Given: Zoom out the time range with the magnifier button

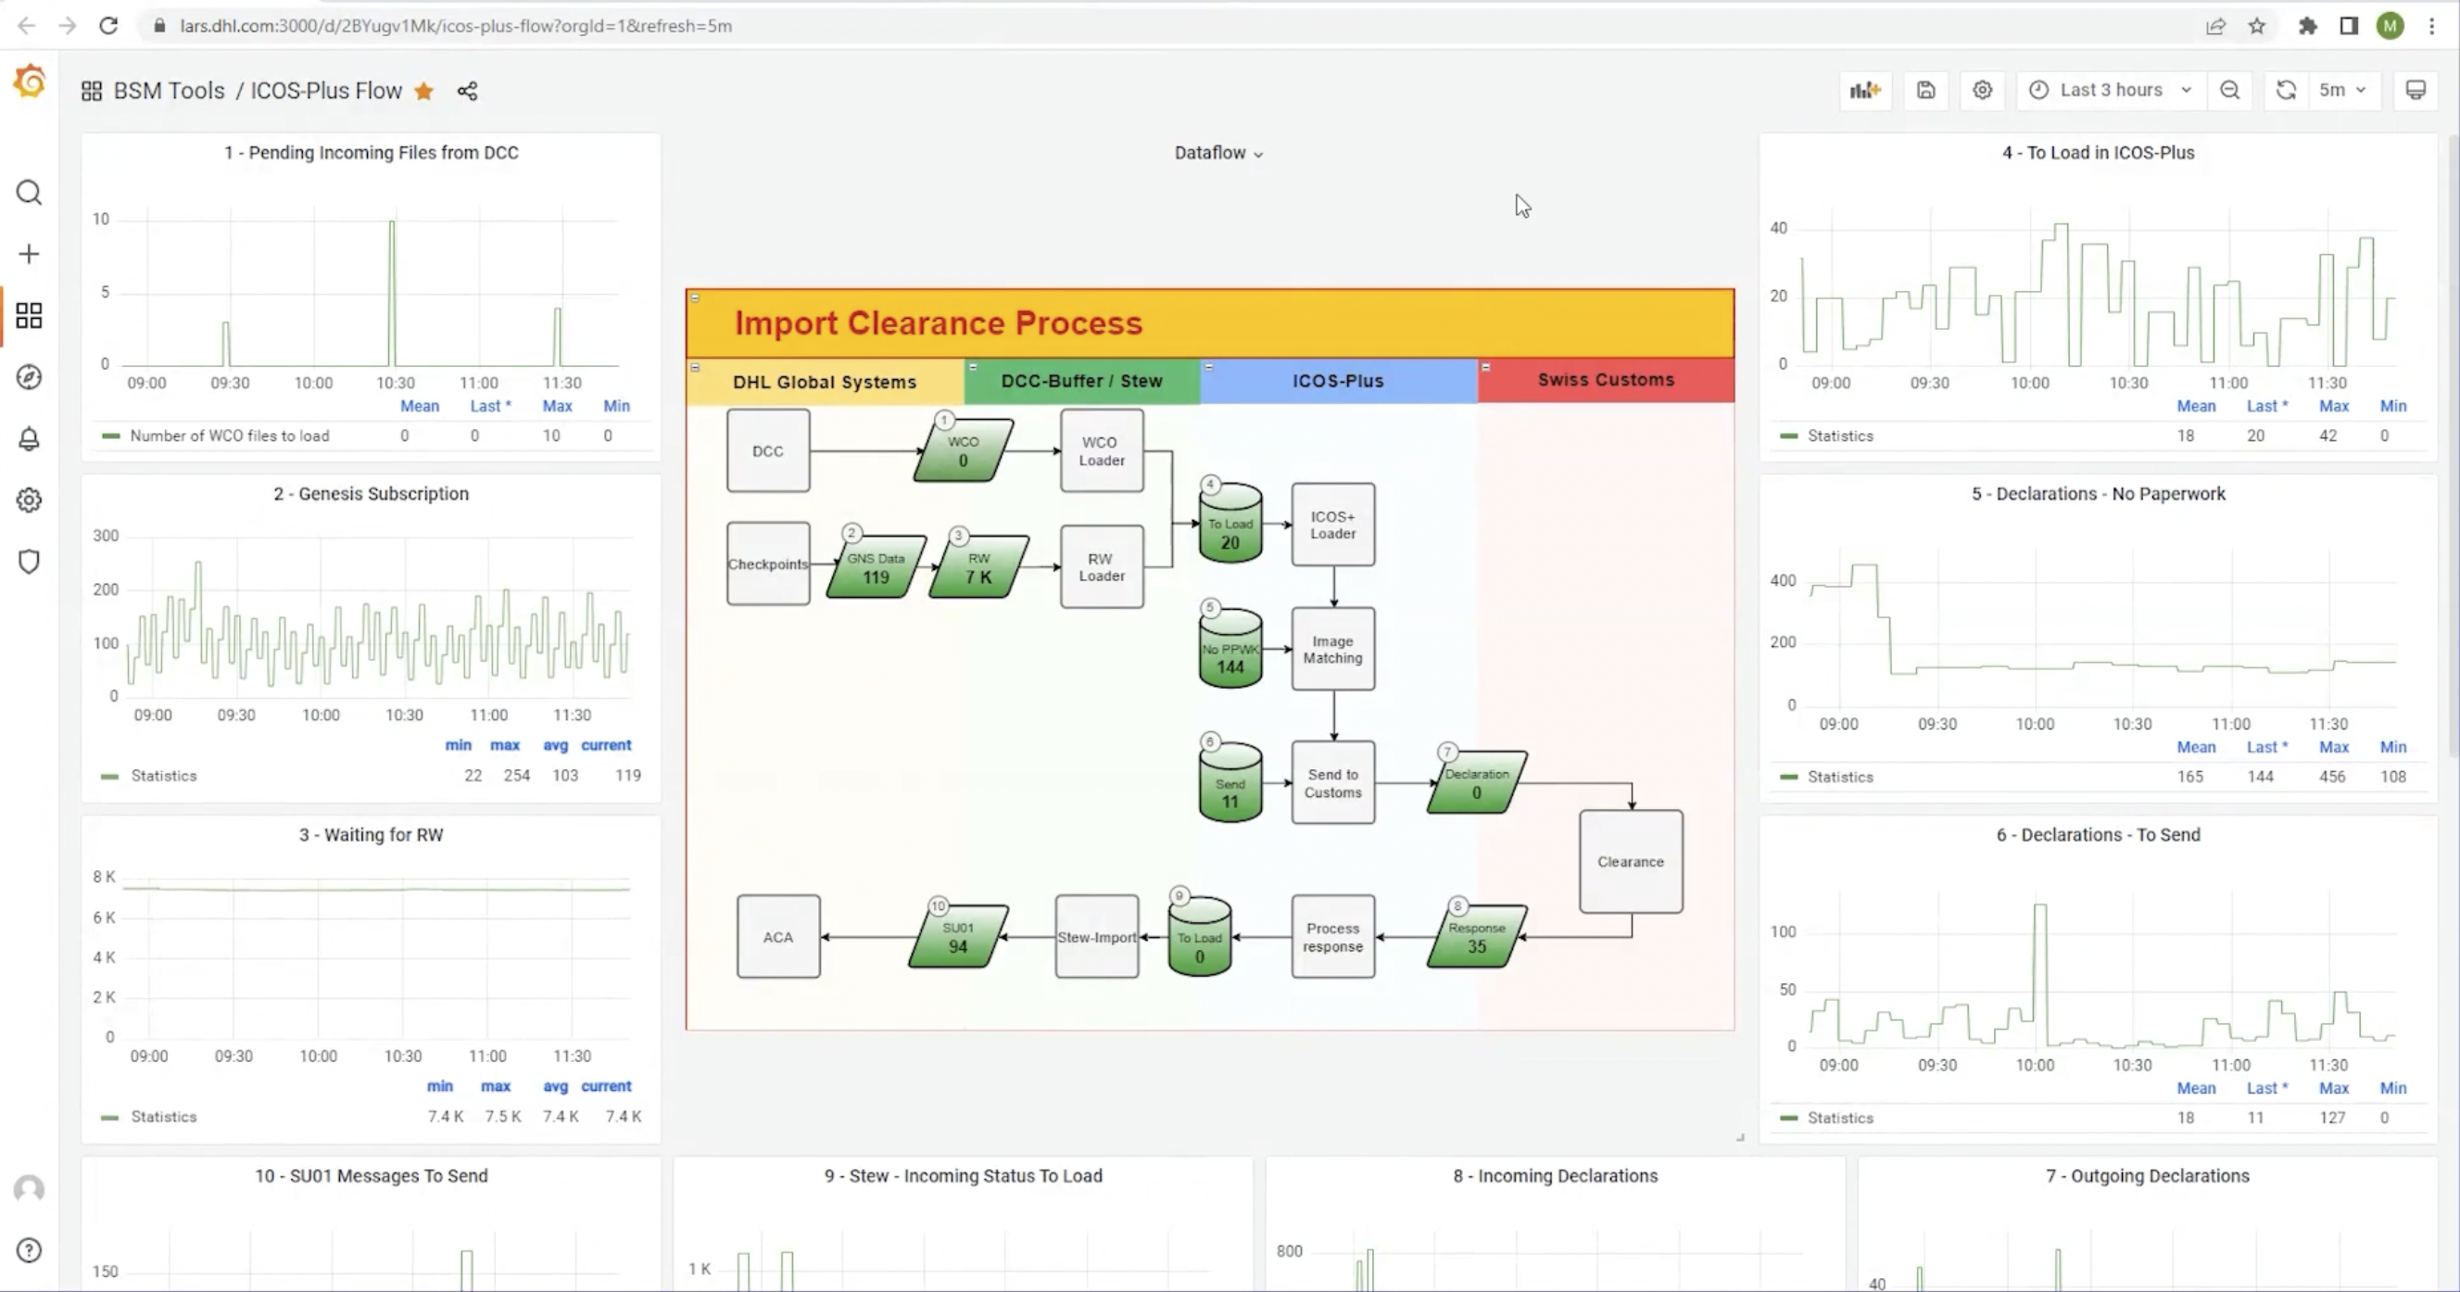Looking at the screenshot, I should tap(2231, 90).
